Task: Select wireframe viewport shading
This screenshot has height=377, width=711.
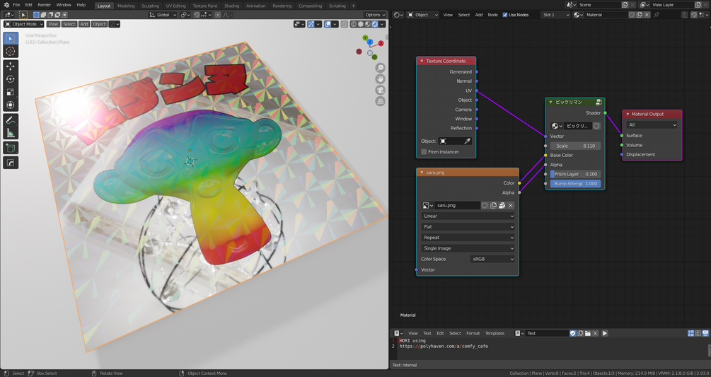Action: (354, 24)
